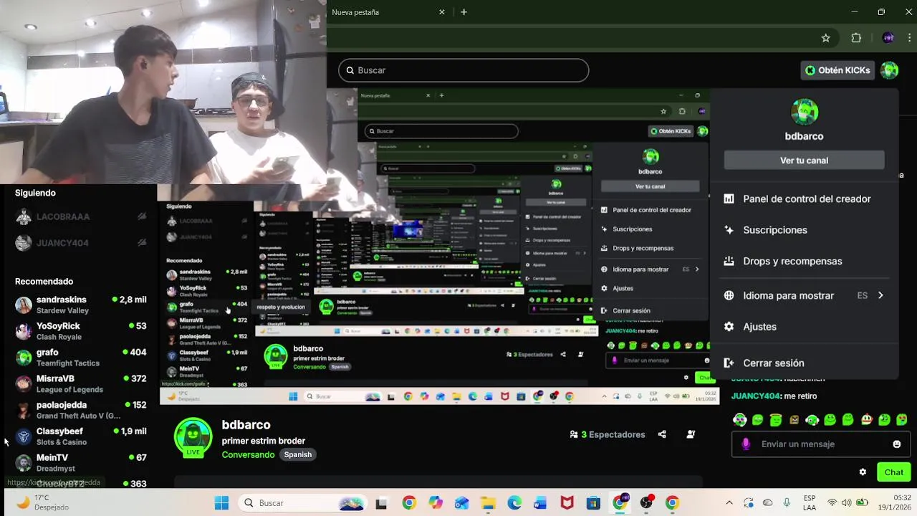Click the purple icon in main chat input
The image size is (917, 516).
746,444
